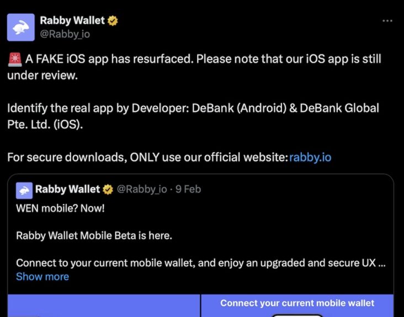Open quoted tweet's small rabbit avatar

(24, 190)
